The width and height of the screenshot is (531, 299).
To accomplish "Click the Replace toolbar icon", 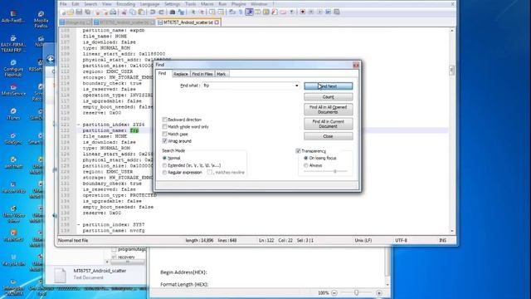I will point(182,12).
